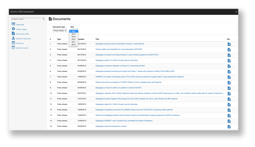
Task: Open file icon for Organoid Technology license row
Action: [x=229, y=99]
